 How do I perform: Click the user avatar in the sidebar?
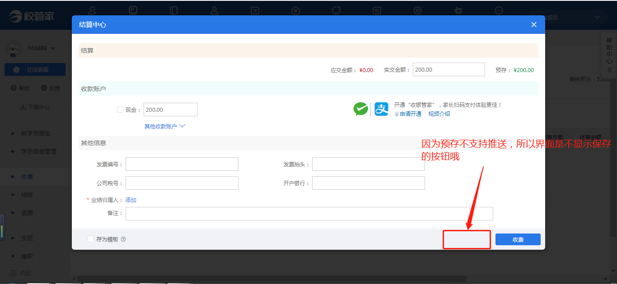coord(14,49)
